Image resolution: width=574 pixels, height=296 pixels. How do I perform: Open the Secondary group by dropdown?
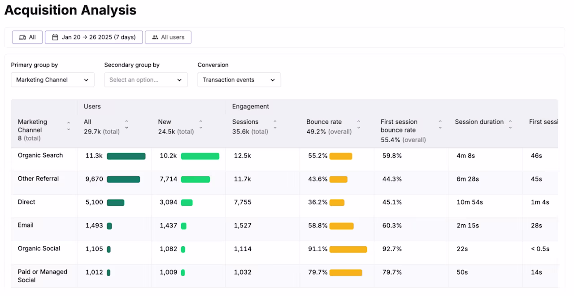pos(146,80)
